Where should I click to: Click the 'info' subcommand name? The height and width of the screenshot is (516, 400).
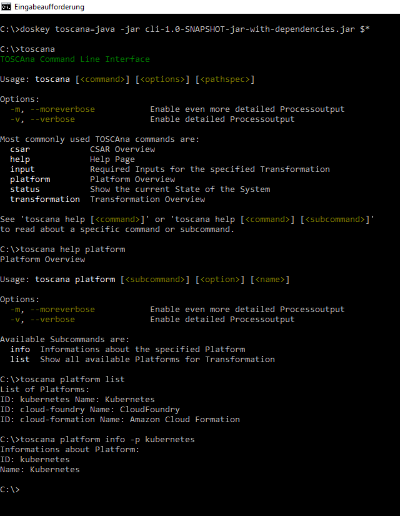[x=20, y=349]
